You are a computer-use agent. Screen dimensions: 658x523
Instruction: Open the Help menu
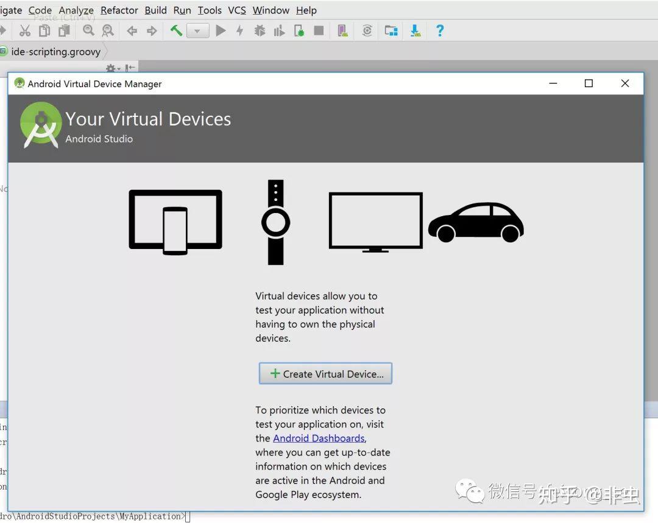(x=306, y=10)
